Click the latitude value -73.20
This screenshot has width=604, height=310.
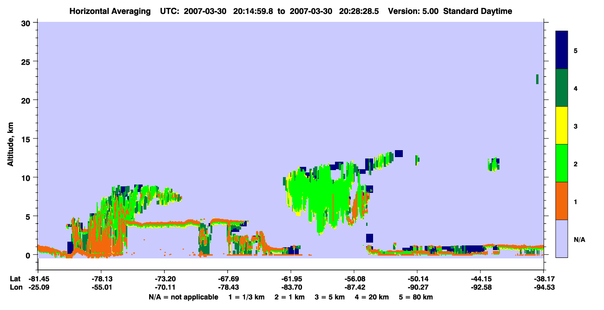point(164,279)
